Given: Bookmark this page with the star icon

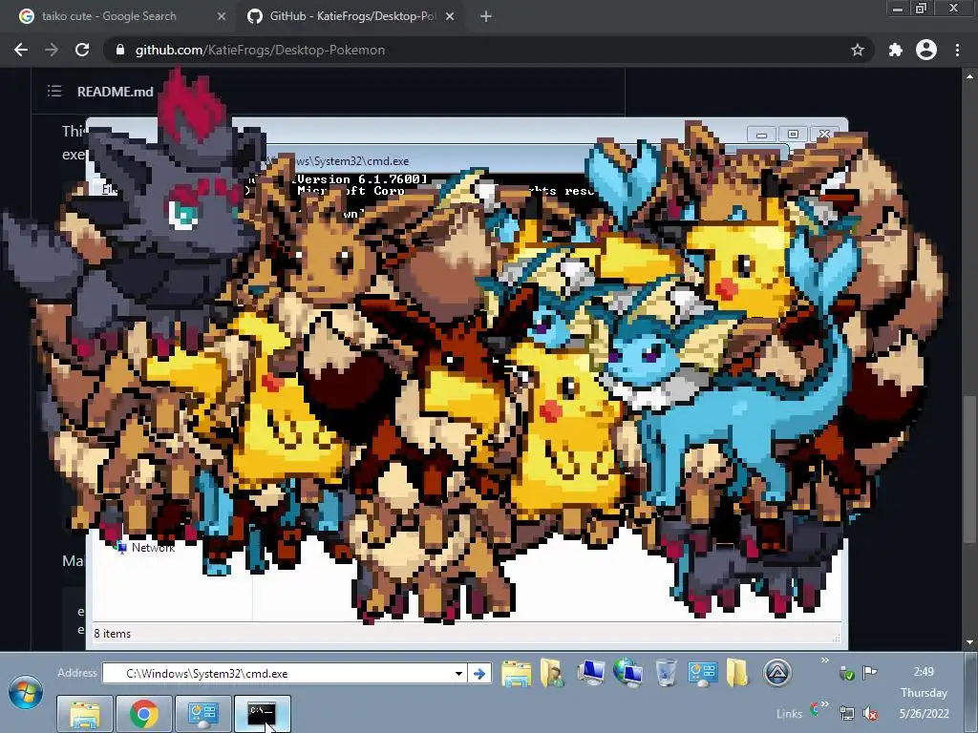Looking at the screenshot, I should (x=858, y=50).
